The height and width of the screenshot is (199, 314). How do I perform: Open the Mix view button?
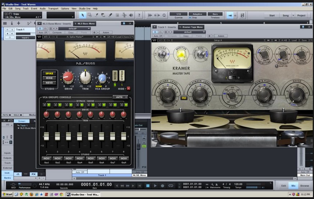click(x=293, y=186)
